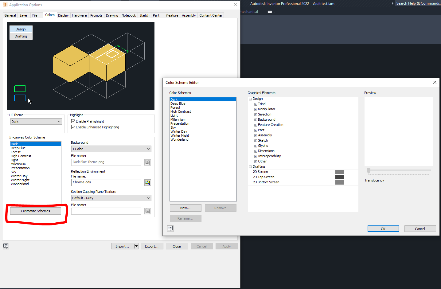Click the Customize Schemes button
441x289 pixels.
pyautogui.click(x=35, y=211)
